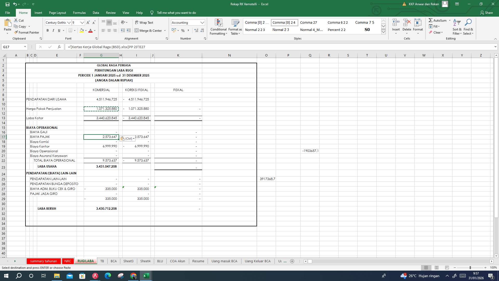
Task: Activate the Format Painter
Action: [x=27, y=32]
